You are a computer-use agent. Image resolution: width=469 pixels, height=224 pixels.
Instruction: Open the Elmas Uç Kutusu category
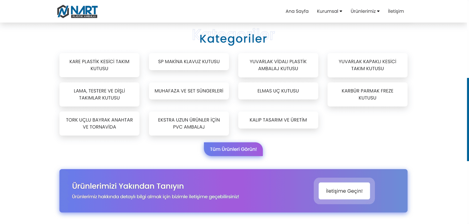click(x=278, y=91)
